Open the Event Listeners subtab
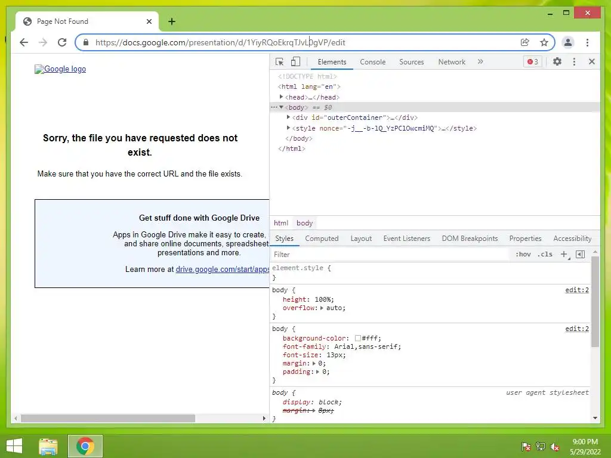The width and height of the screenshot is (611, 458). click(406, 239)
